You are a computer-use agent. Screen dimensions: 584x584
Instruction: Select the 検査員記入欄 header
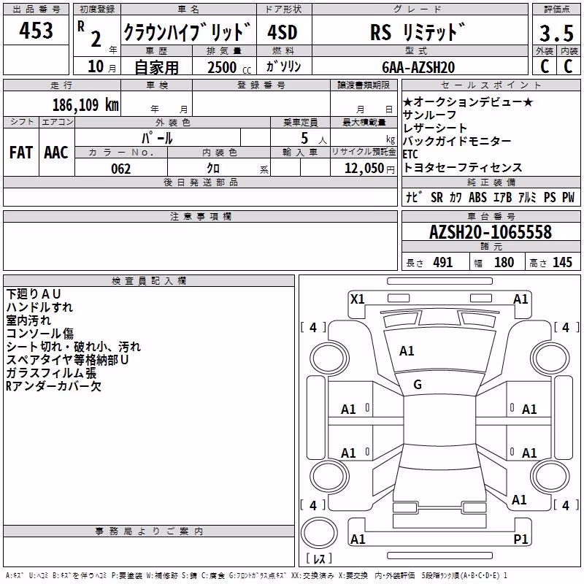click(149, 281)
